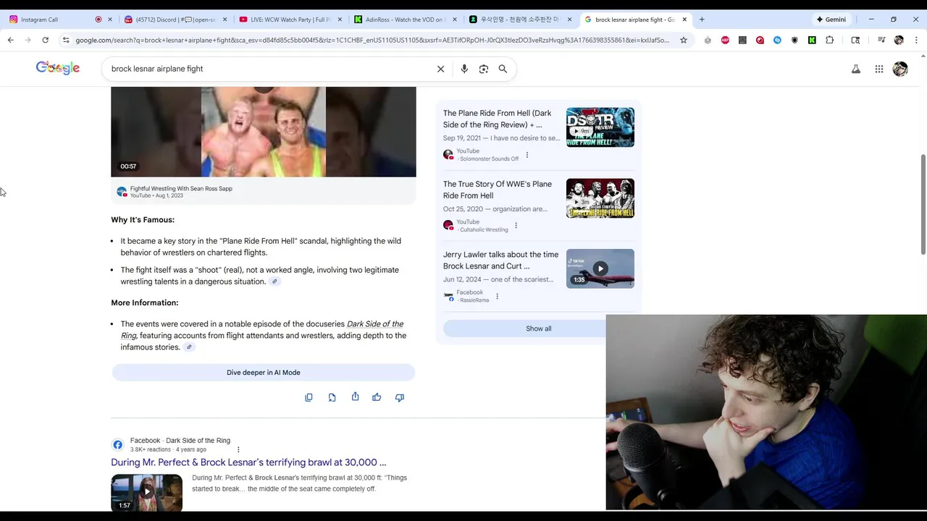The width and height of the screenshot is (927, 521).
Task: Open 'Jerry Lawler talks about the time' link
Action: coord(500,260)
